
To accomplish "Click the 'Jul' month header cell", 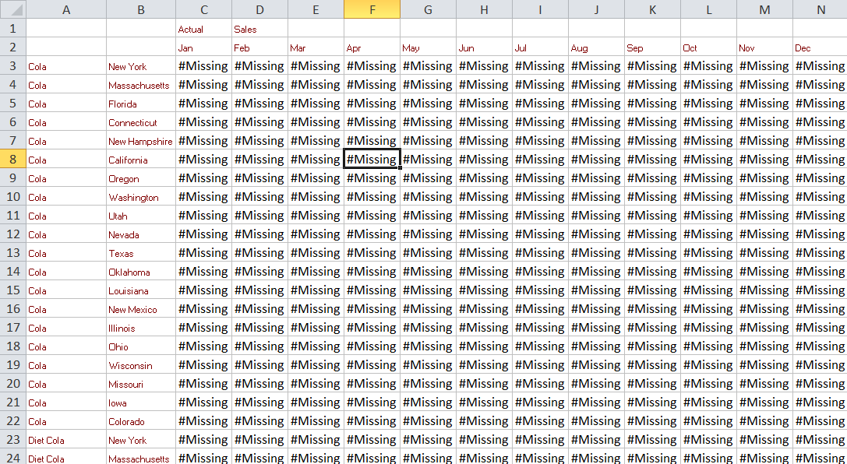I will coord(541,47).
